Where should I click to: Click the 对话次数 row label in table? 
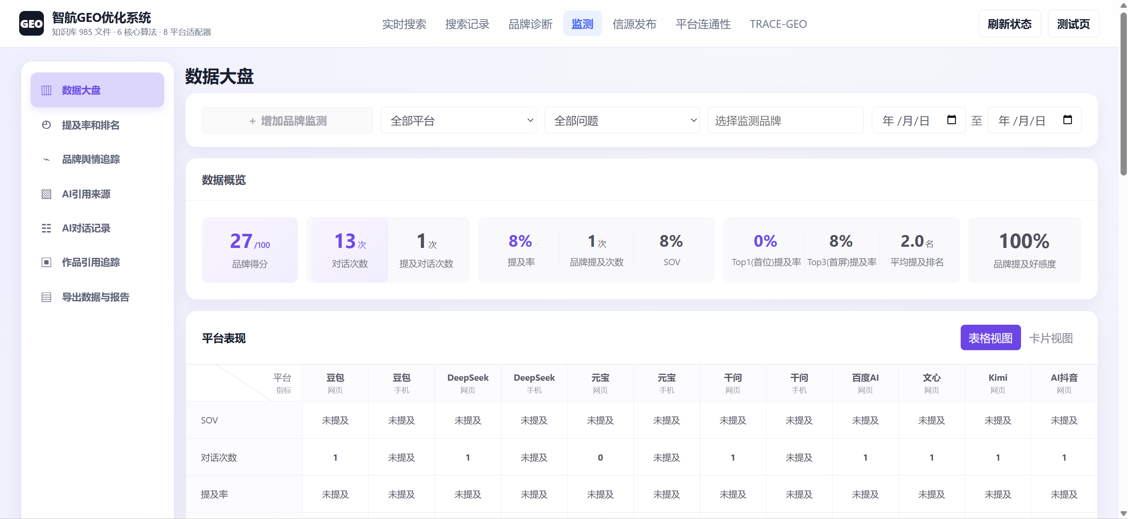pyautogui.click(x=219, y=457)
